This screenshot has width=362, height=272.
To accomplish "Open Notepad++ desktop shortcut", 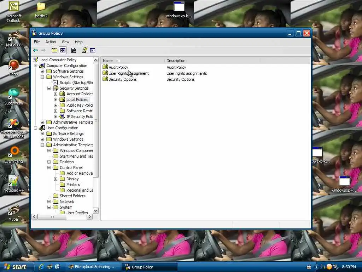I will point(13,184).
